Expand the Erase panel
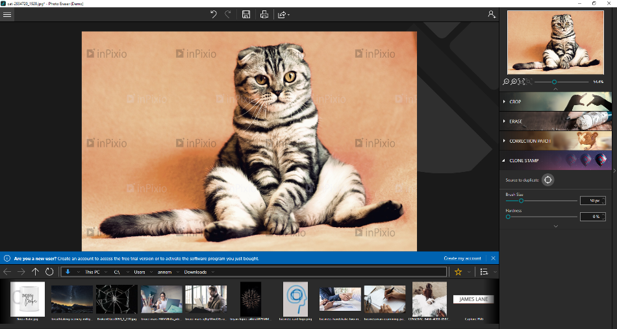The width and height of the screenshot is (617, 329). click(555, 121)
